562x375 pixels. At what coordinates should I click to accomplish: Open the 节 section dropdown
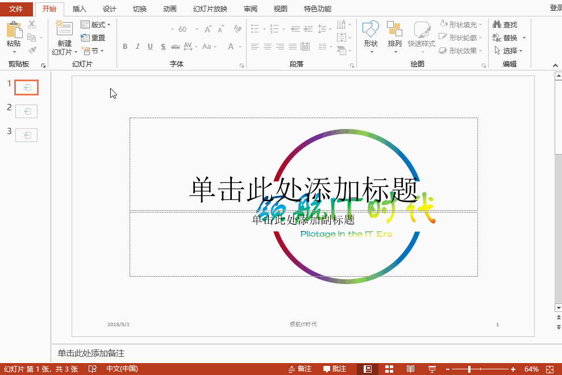(93, 51)
